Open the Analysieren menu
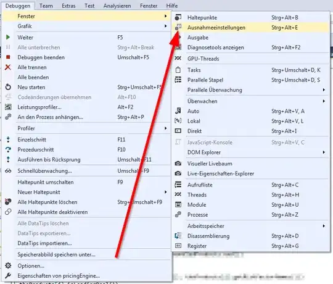This screenshot has width=333, height=284. coord(117,6)
